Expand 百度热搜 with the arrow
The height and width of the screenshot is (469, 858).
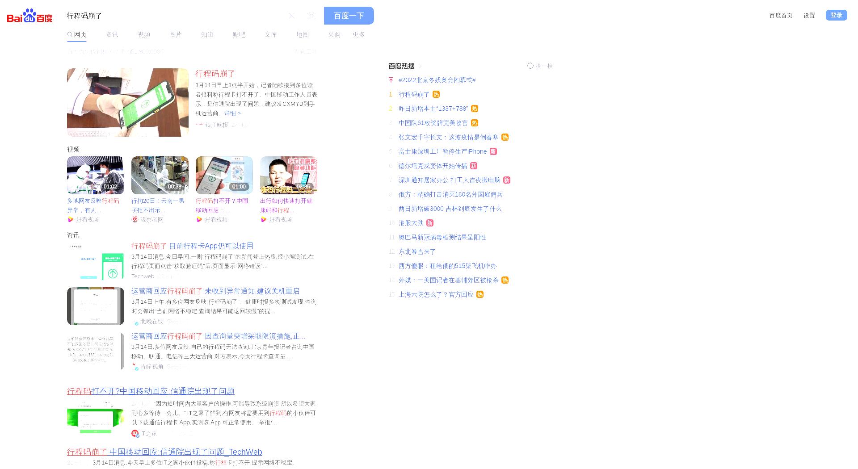click(420, 66)
